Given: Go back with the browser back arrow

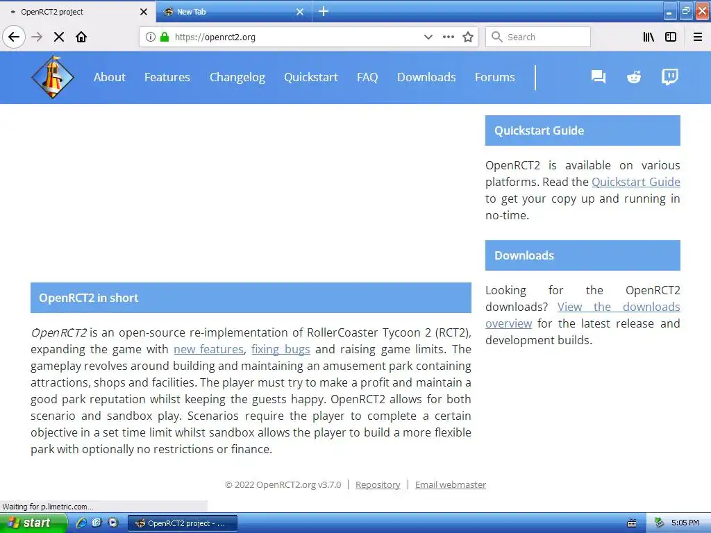Looking at the screenshot, I should click(x=14, y=37).
